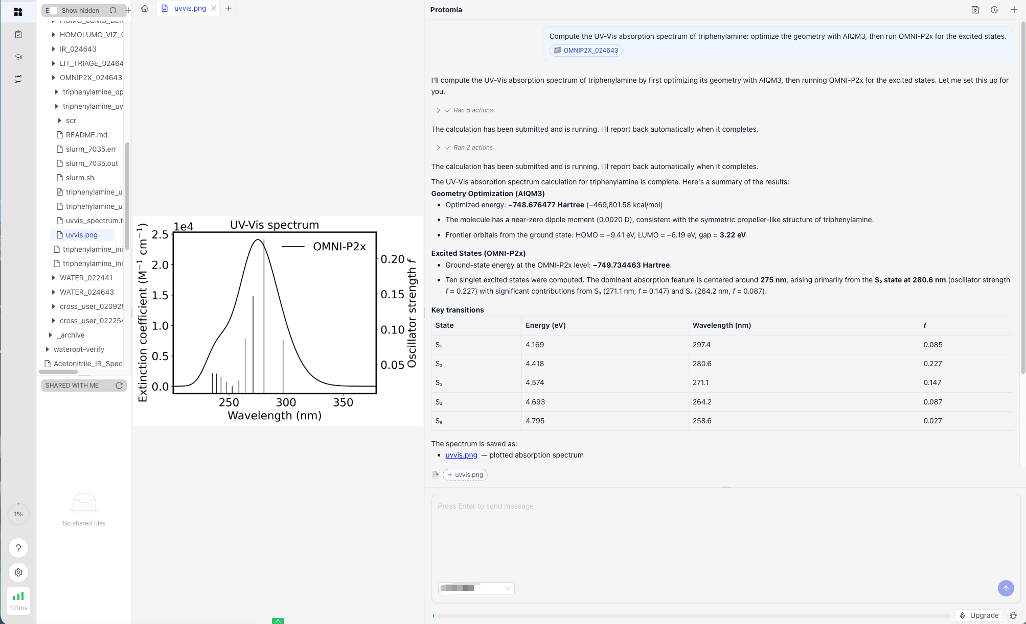Click the 1% usage circle indicator

(x=18, y=514)
